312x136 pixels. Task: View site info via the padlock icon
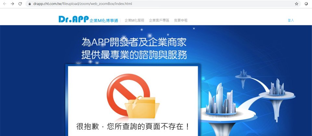pos(30,4)
